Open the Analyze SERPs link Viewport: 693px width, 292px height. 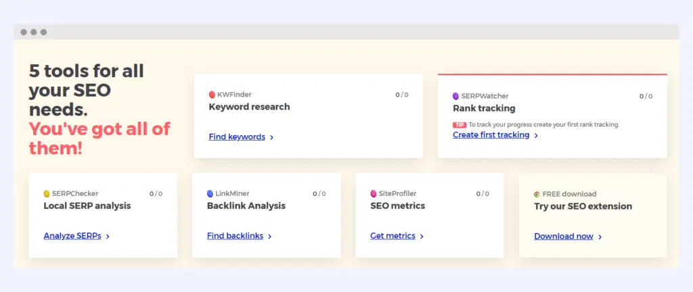(72, 236)
